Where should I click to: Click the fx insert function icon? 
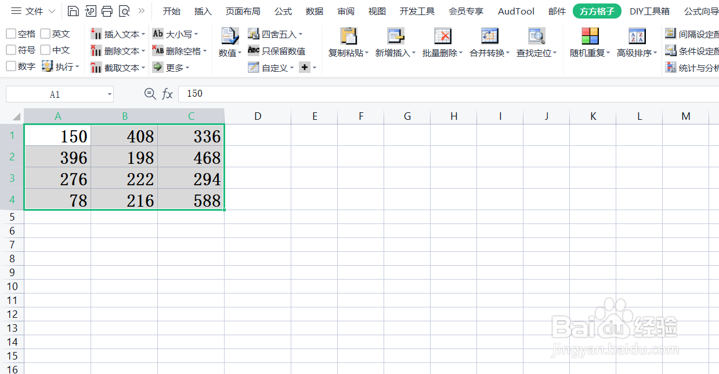pyautogui.click(x=167, y=94)
